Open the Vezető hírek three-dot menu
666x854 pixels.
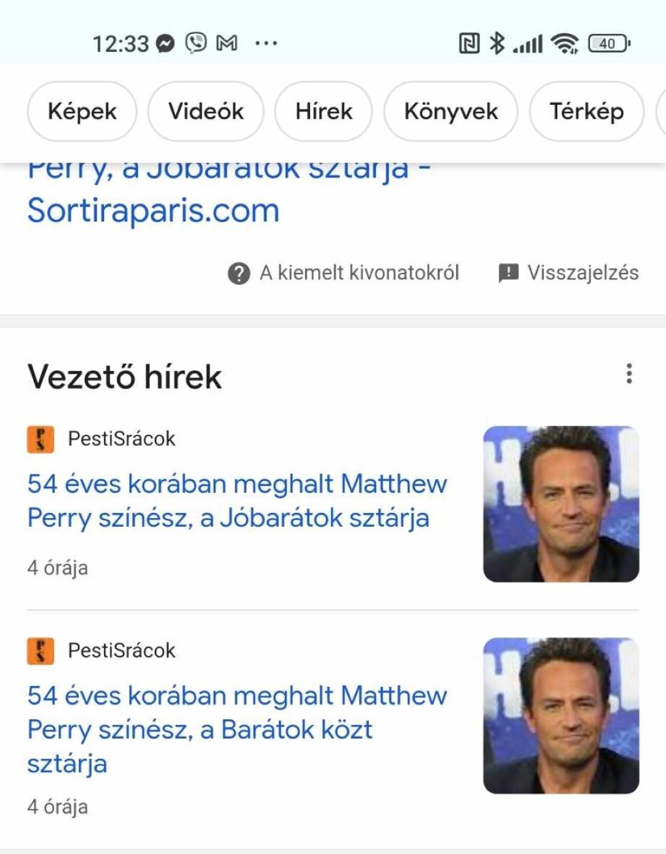628,374
